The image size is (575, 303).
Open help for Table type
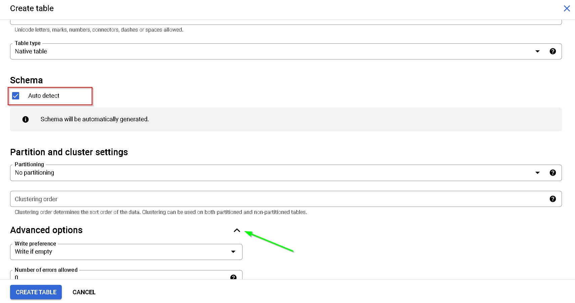[552, 51]
